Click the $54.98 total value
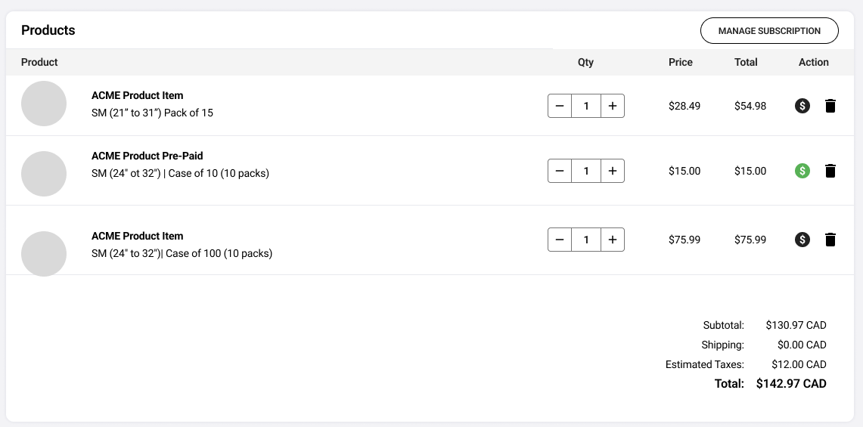 coord(750,106)
